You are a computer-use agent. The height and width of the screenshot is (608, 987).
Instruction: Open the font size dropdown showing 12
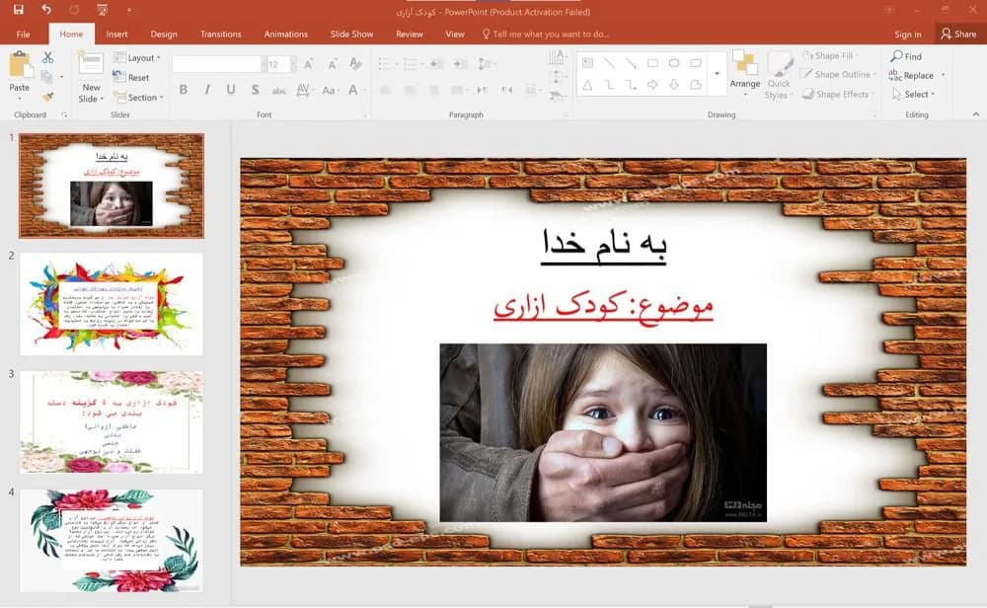click(293, 64)
